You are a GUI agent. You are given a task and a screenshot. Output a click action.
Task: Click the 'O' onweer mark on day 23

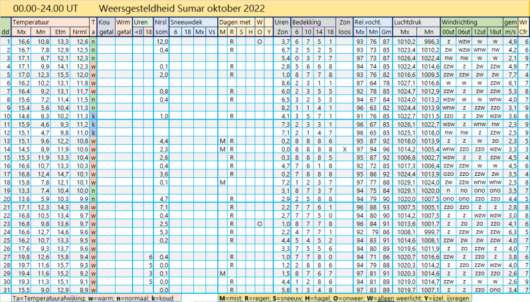tap(259, 224)
